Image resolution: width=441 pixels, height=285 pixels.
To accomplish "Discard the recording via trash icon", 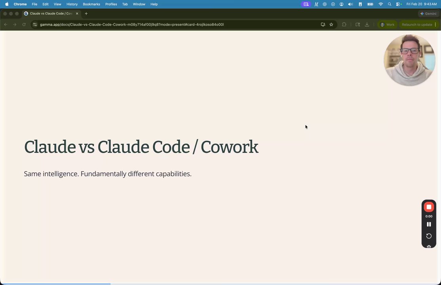I will click(429, 247).
